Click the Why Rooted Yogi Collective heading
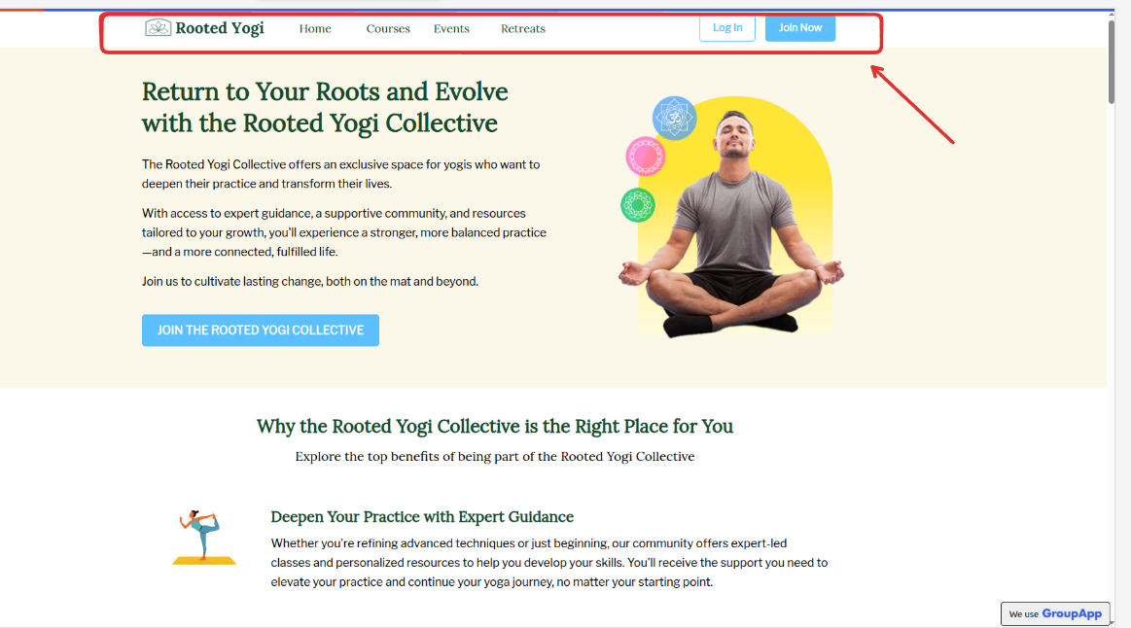Screen dimensions: 1131x628 point(495,426)
